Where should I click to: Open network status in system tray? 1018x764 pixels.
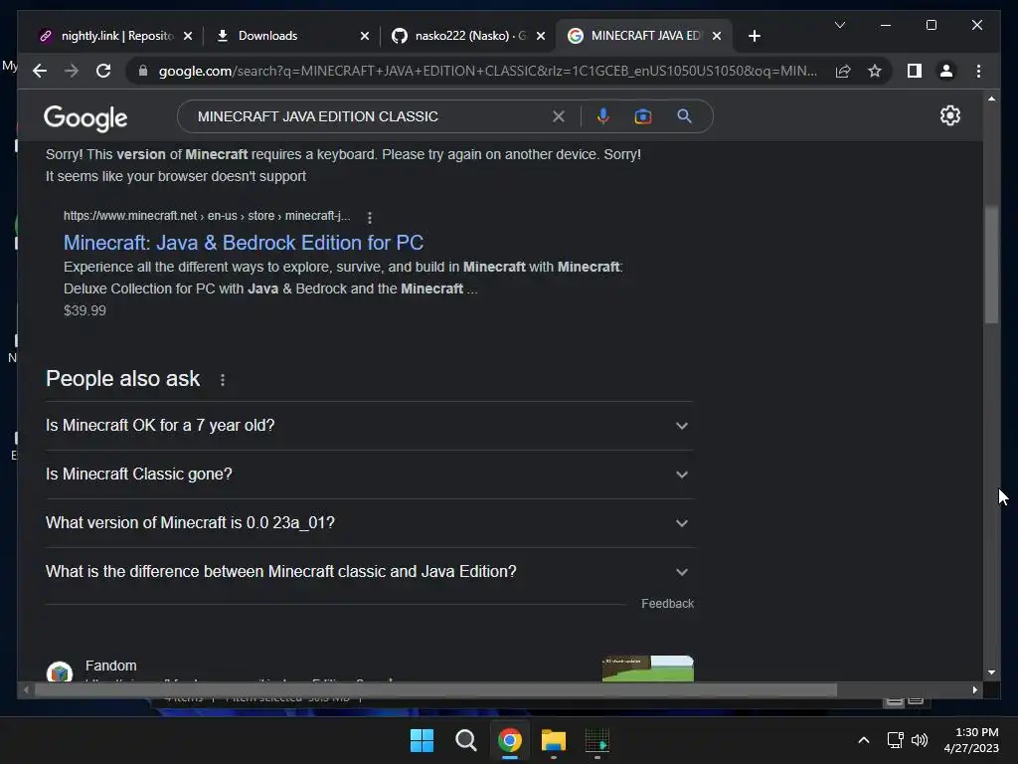(x=896, y=740)
